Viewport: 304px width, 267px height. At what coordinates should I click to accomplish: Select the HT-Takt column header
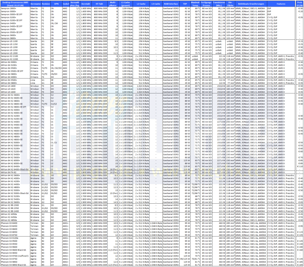tap(99, 4)
